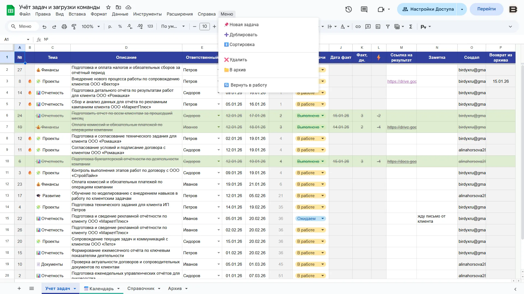Select 'Дублировать' menu entry
Screen dimensions: 524x294
coord(269,35)
